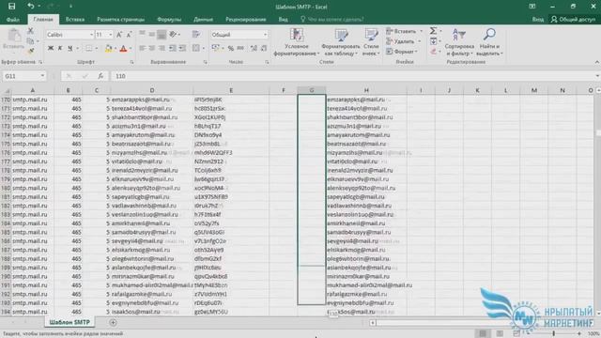This screenshot has width=601, height=338.
Task: Toggle wrap text in cells
Action: coord(196,35)
